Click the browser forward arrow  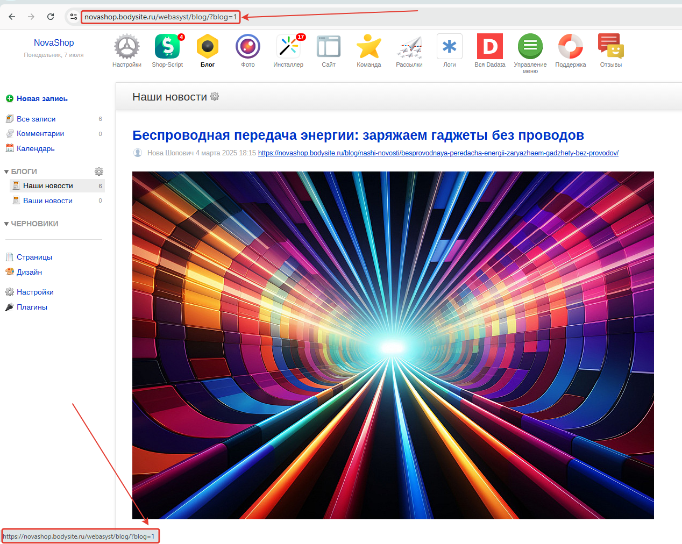pos(31,17)
